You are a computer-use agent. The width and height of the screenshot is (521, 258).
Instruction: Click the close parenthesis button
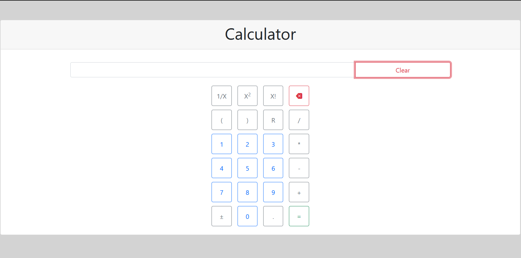(x=247, y=120)
